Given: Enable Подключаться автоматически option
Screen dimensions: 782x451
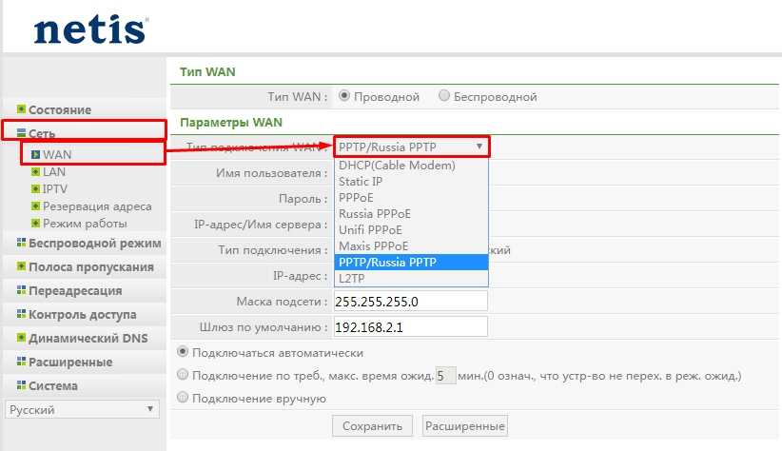Looking at the screenshot, I should tap(184, 352).
